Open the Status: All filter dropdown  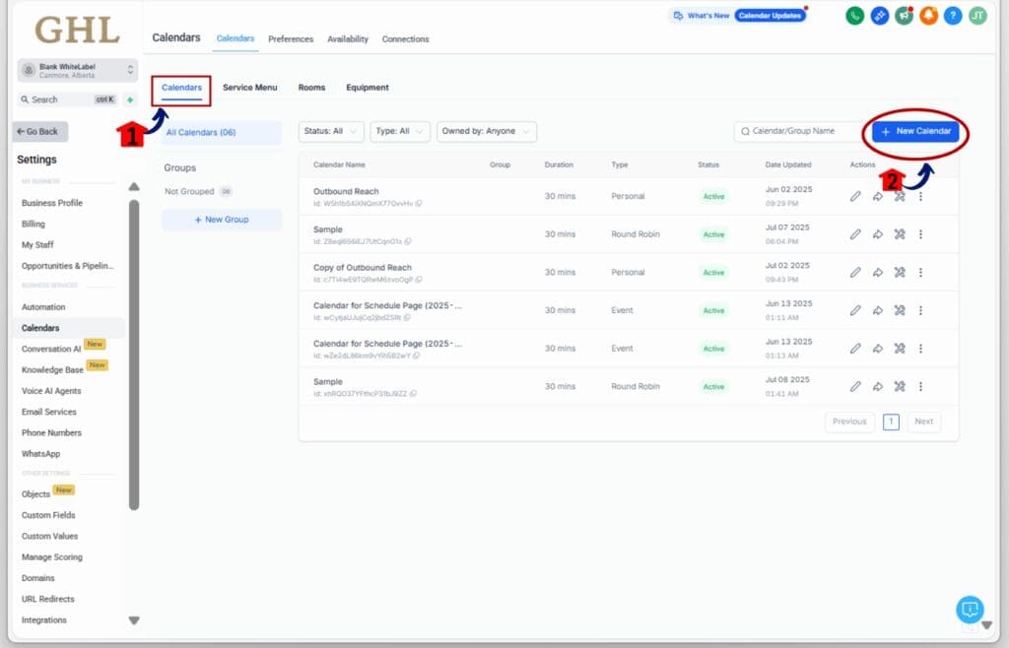coord(331,131)
